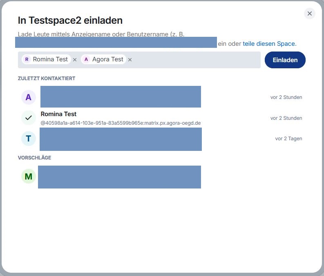Select the contact with blue T avatar
The height and width of the screenshot is (276, 324).
coord(29,139)
